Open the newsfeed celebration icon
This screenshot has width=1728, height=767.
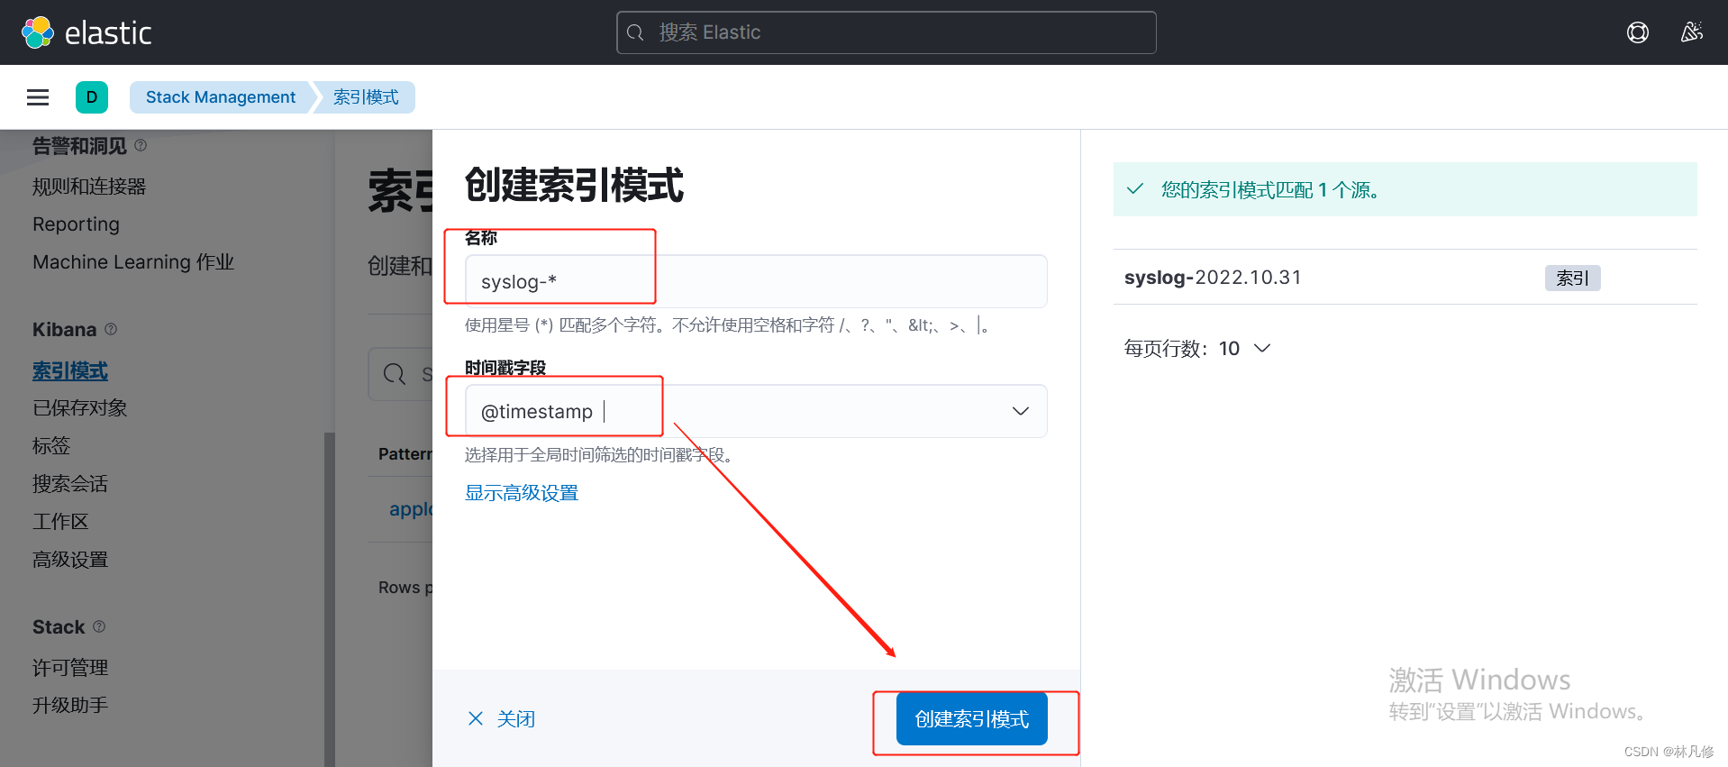(x=1692, y=32)
